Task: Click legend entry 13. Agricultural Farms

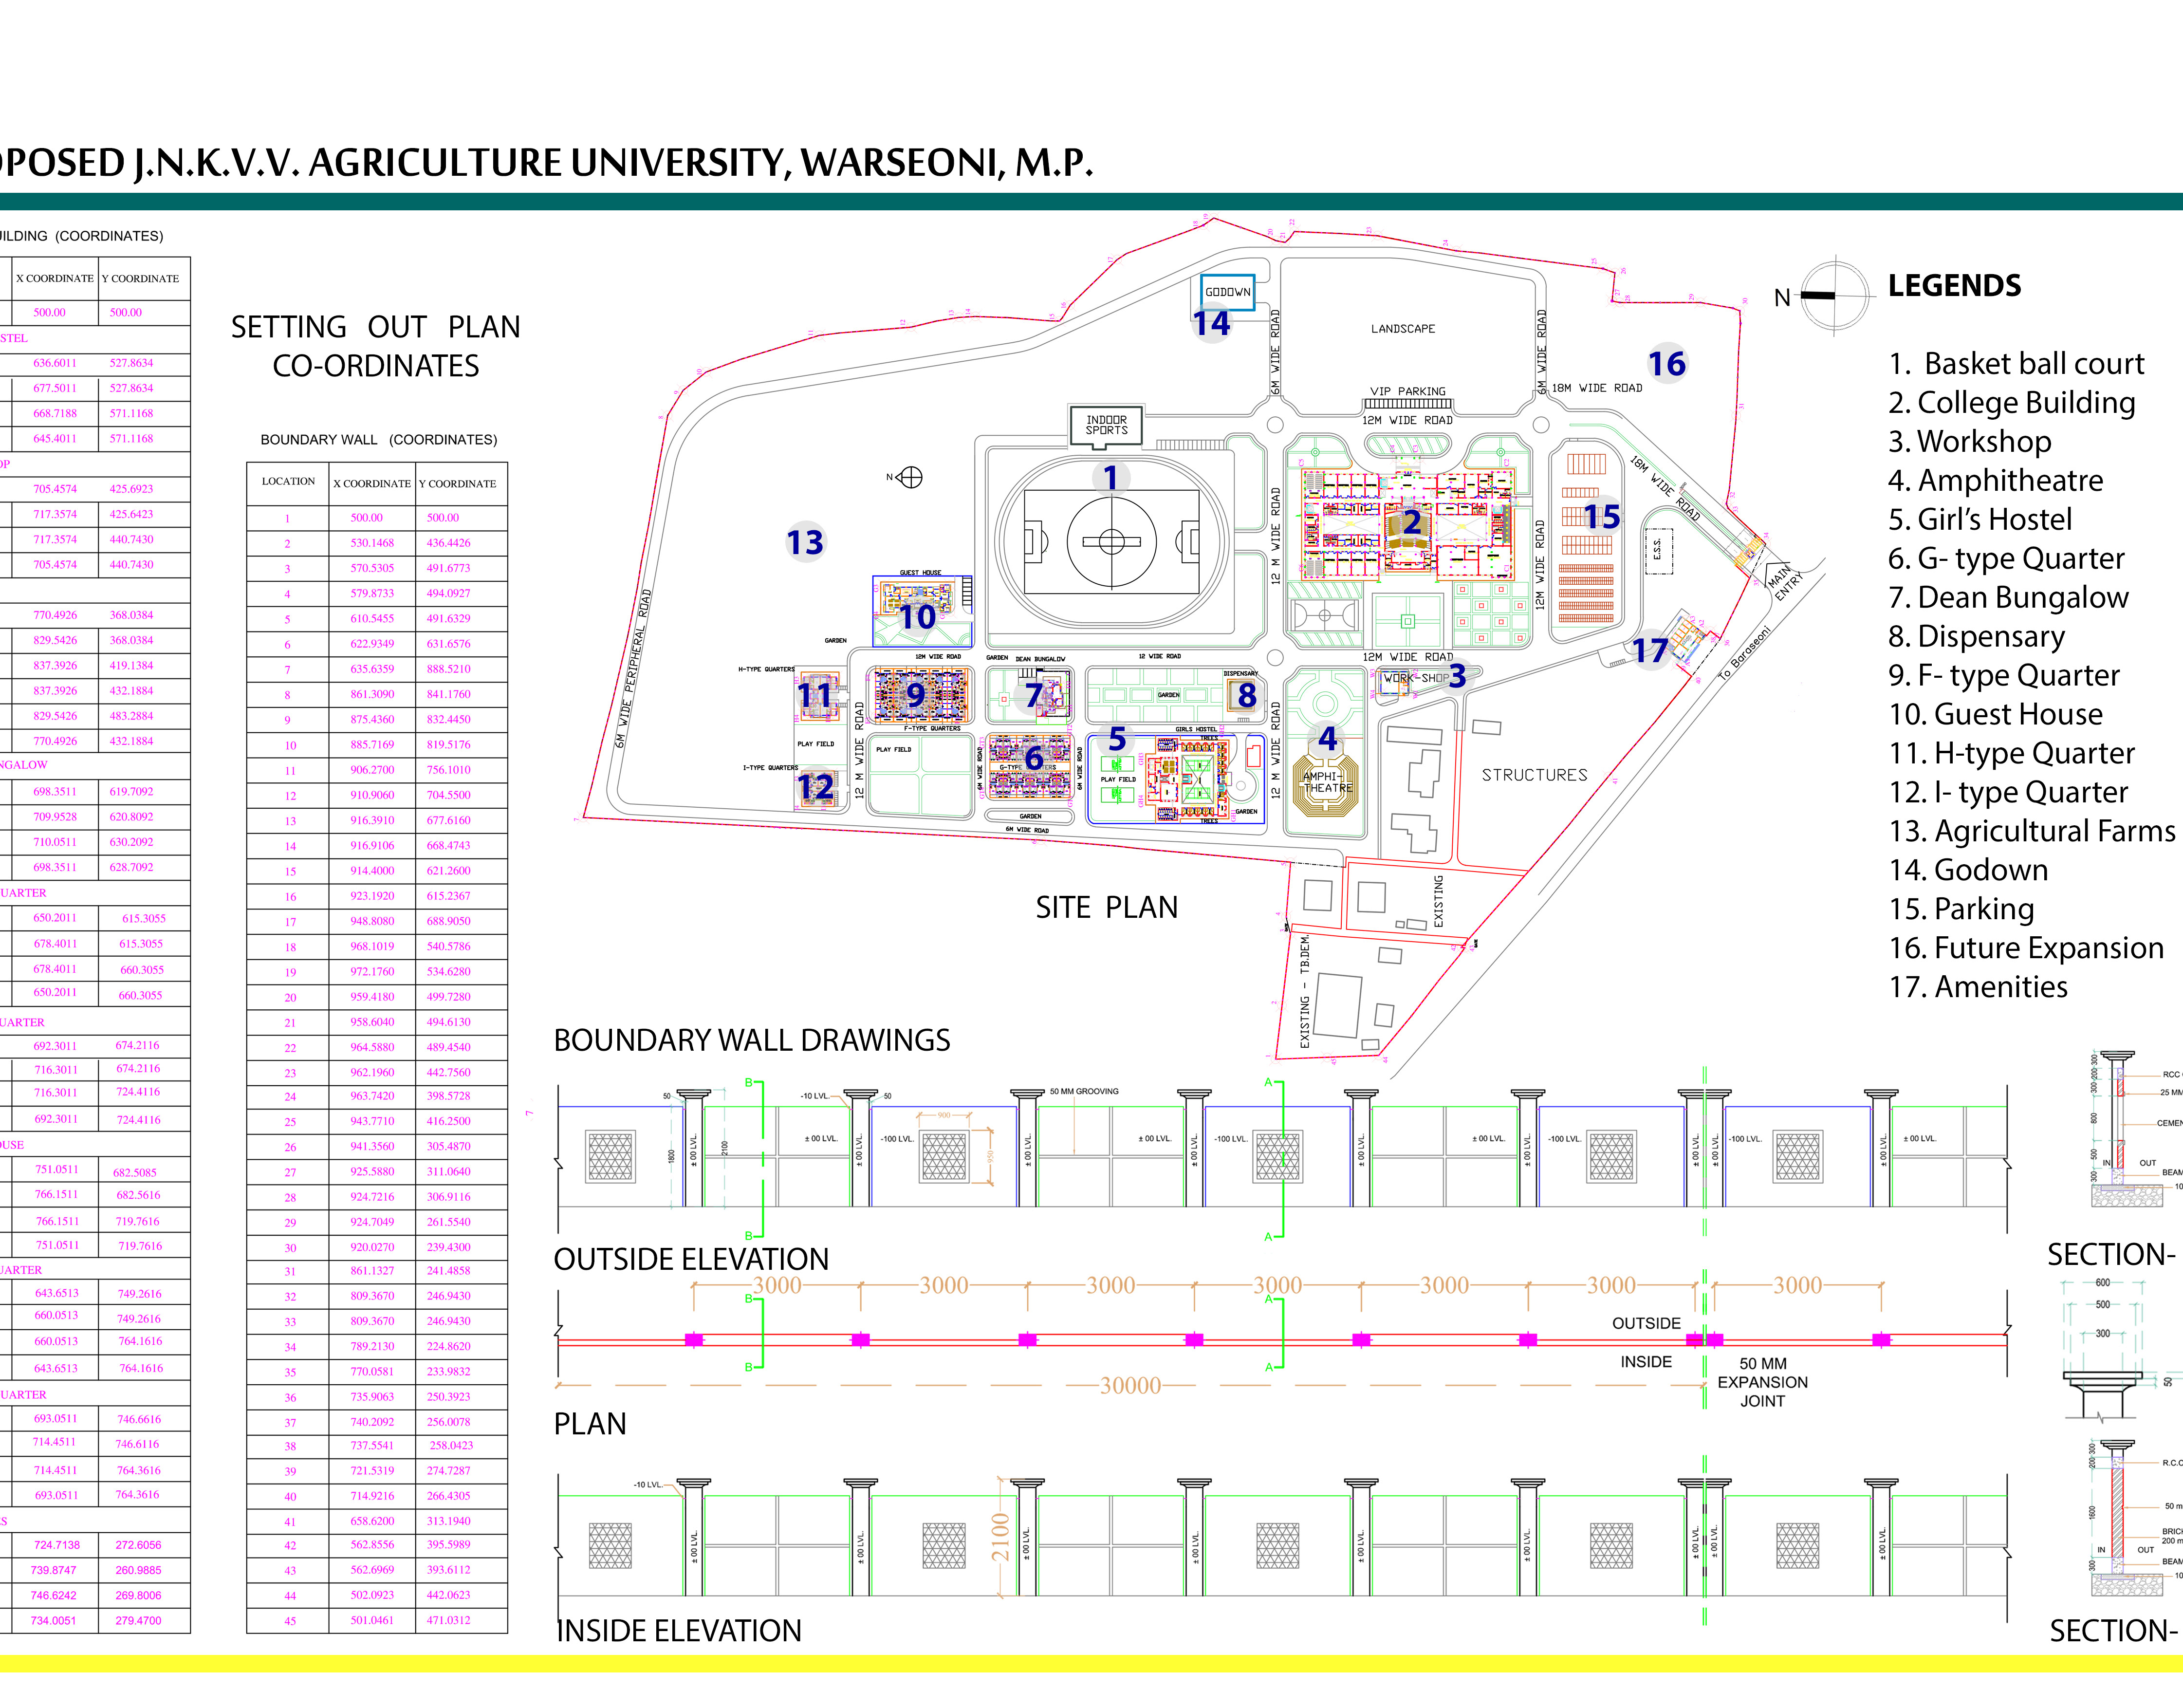Action: (x=2031, y=831)
